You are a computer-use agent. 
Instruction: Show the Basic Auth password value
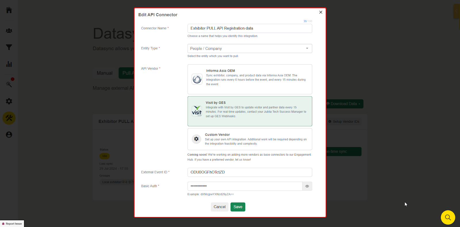307,186
